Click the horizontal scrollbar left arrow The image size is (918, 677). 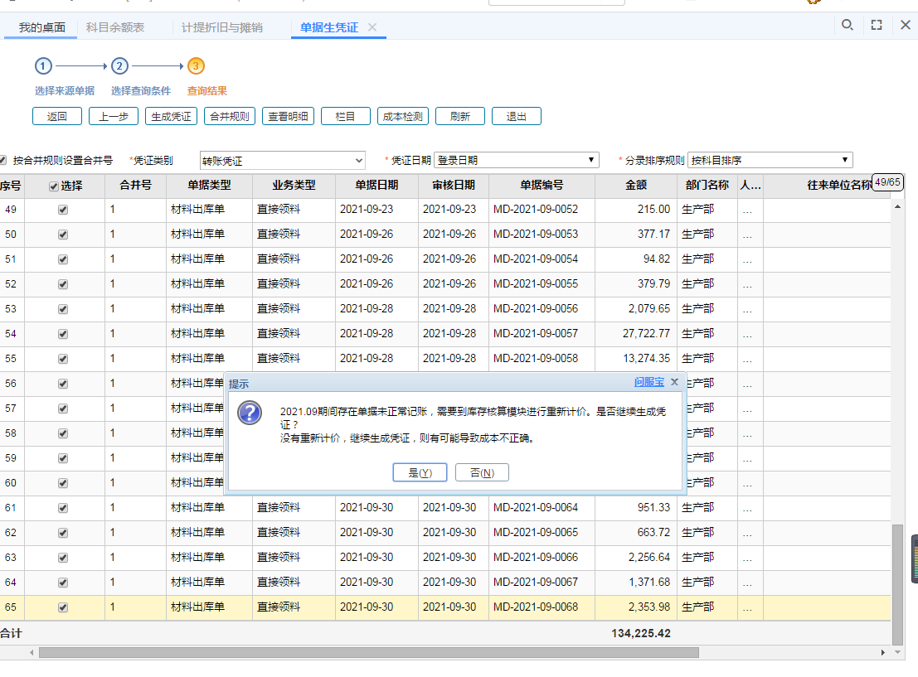tap(31, 652)
